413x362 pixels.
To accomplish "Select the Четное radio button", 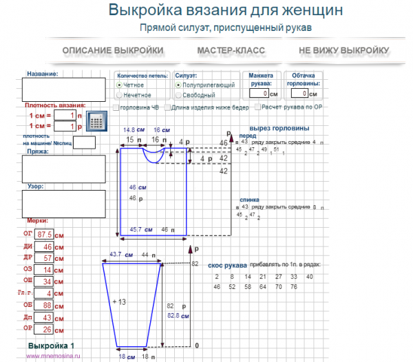I will point(120,84).
